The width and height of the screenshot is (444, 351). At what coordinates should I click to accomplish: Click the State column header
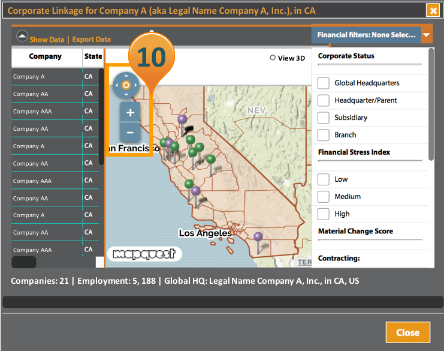[93, 56]
